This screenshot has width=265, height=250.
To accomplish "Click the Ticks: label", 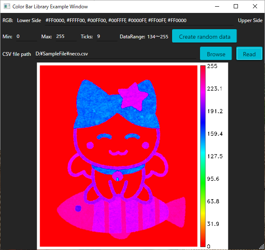I will point(87,37).
